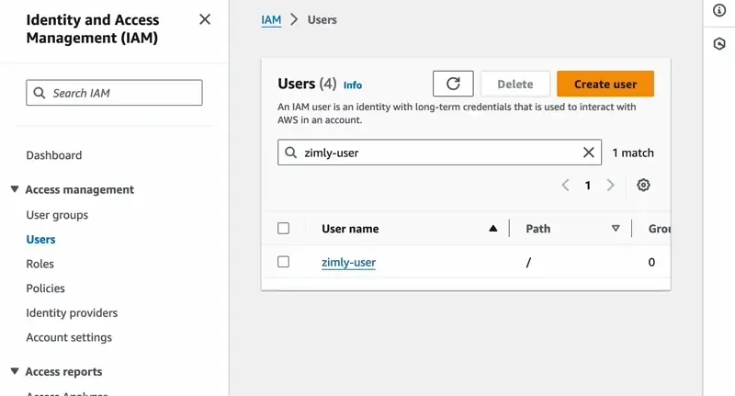The width and height of the screenshot is (735, 396).
Task: Click into the users filter field
Action: point(439,153)
